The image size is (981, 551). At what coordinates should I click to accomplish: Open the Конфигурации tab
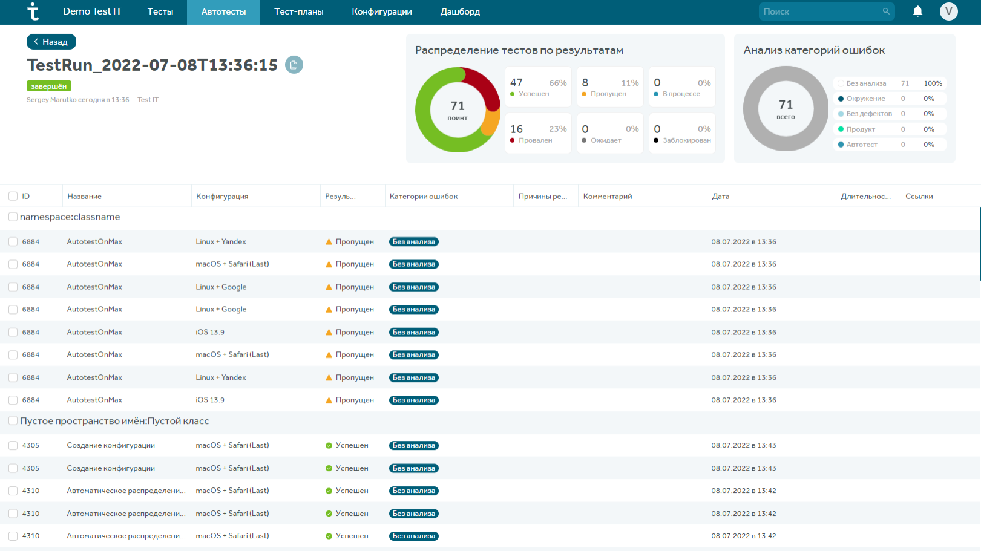coord(382,12)
